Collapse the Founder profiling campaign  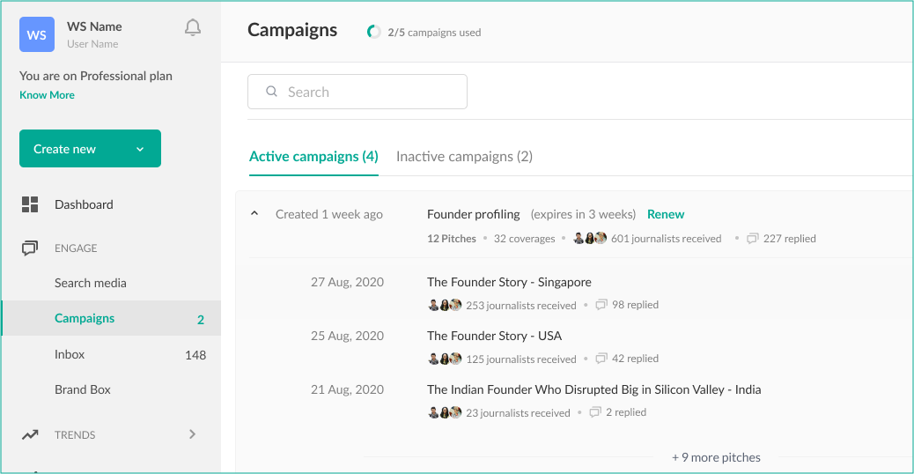[254, 213]
